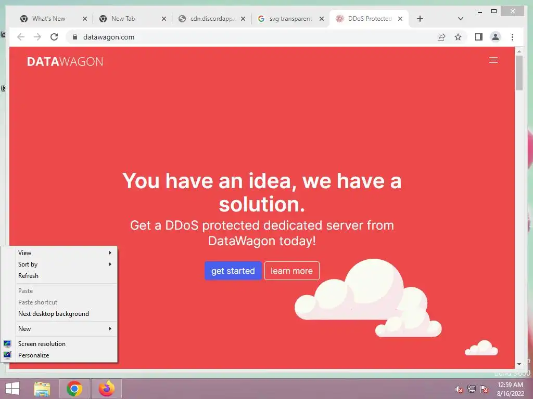Maximize the Chrome window
This screenshot has height=399, width=533.
click(x=494, y=11)
